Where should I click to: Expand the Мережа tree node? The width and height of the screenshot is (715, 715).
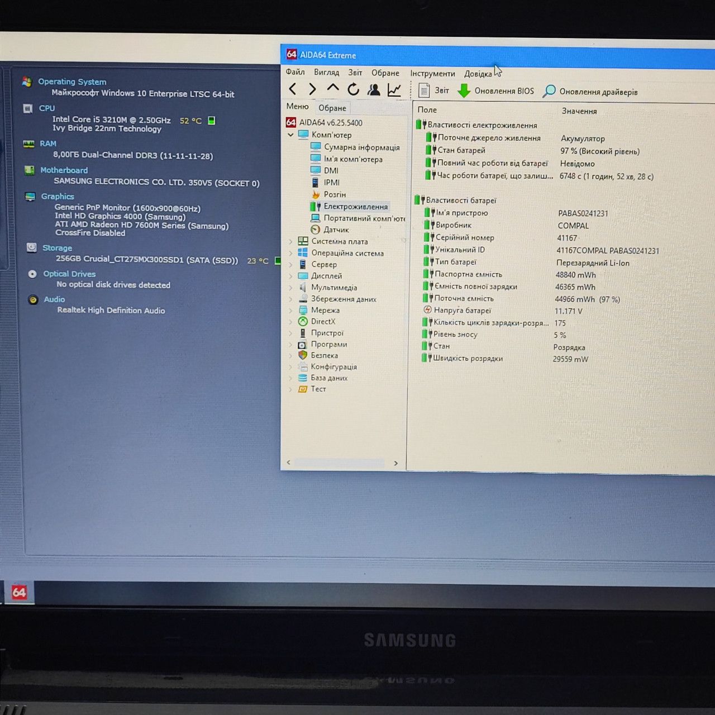point(290,310)
